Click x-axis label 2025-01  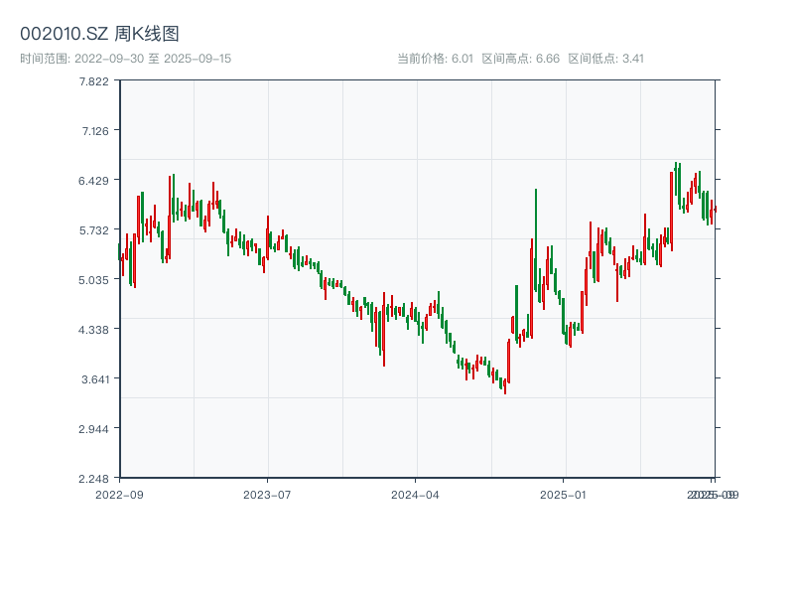click(563, 495)
